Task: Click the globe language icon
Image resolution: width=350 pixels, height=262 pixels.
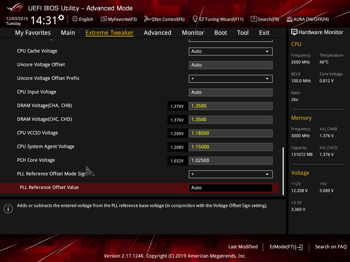Action: point(75,19)
